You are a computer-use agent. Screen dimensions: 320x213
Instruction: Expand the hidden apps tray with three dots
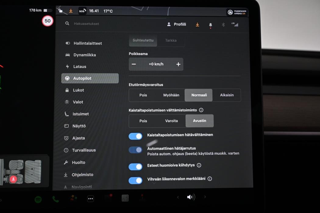pyautogui.click(x=90, y=198)
